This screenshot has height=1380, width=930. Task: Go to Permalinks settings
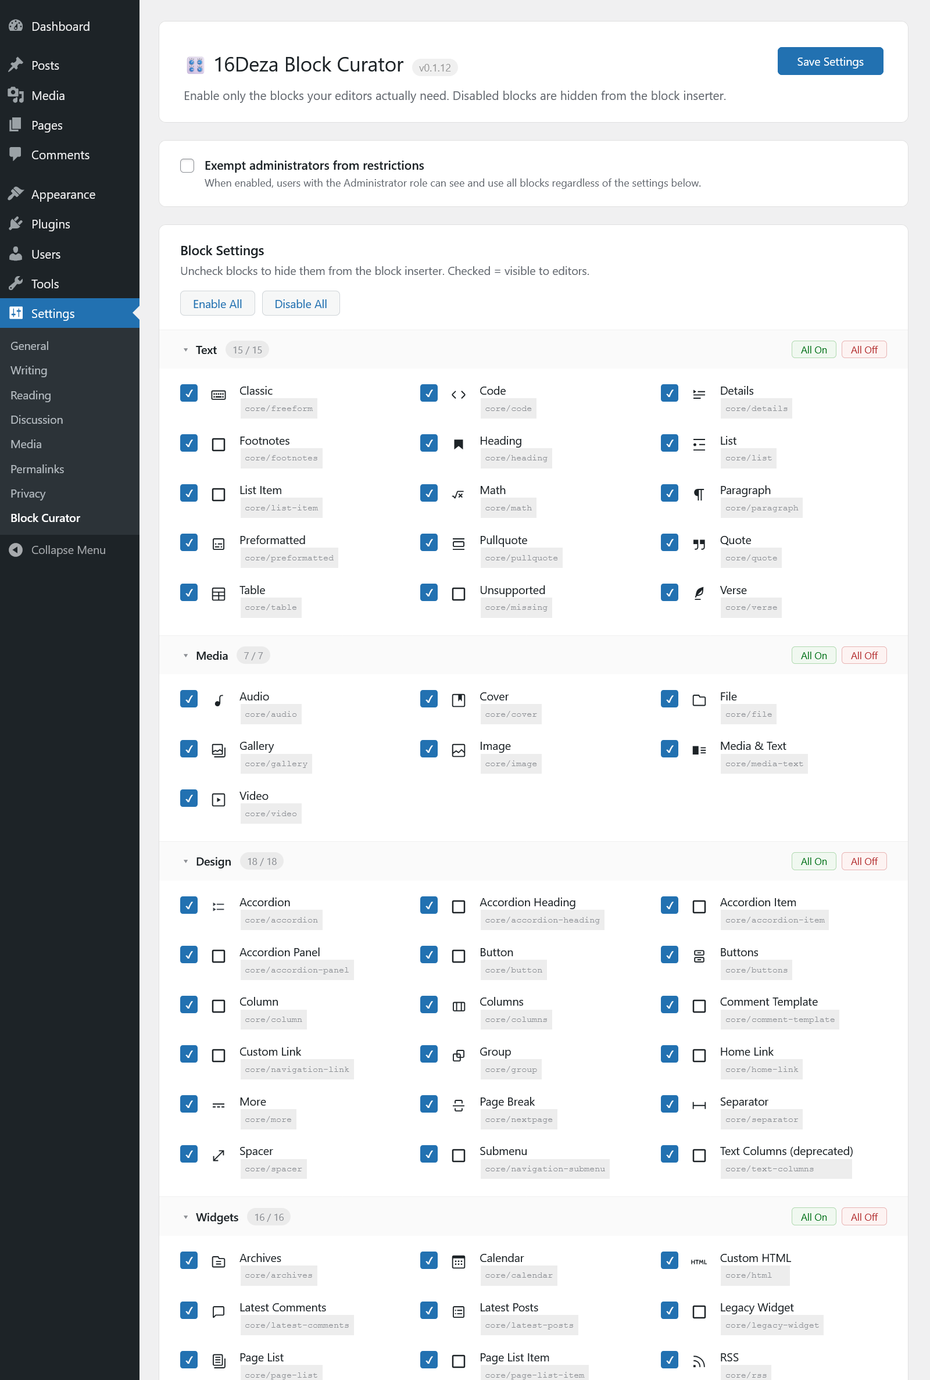coord(37,469)
